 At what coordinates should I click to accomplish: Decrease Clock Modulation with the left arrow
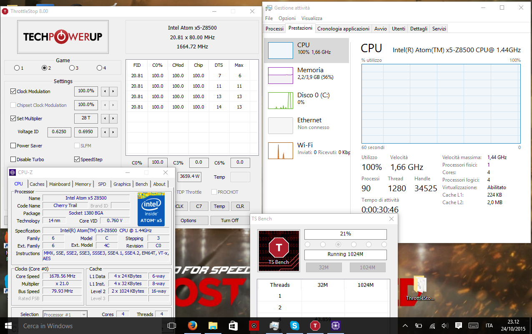pyautogui.click(x=105, y=91)
